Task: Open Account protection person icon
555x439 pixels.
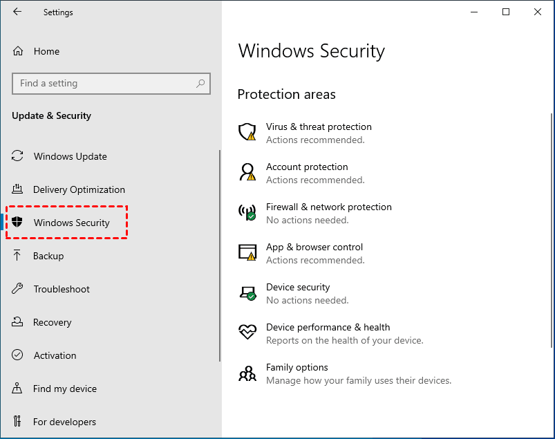Action: (247, 172)
